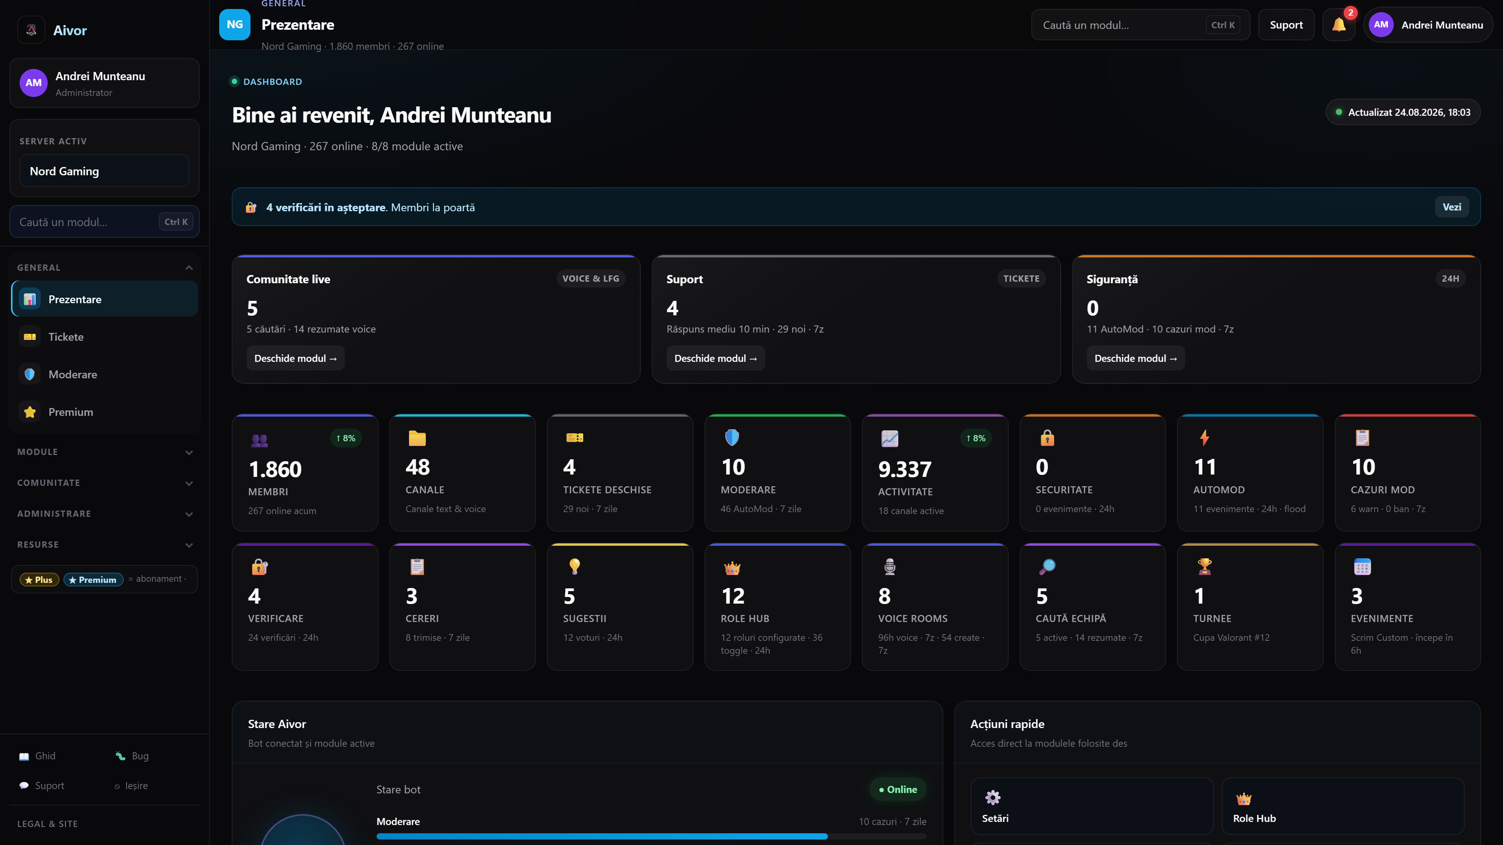1503x845 pixels.
Task: Click the Evenimente calendar icon
Action: click(x=1362, y=566)
